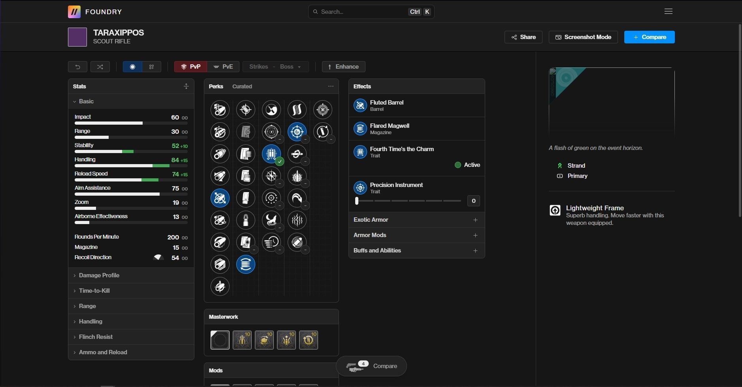Open the Strikes - Boss dropdown
This screenshot has height=387, width=742.
[275, 67]
